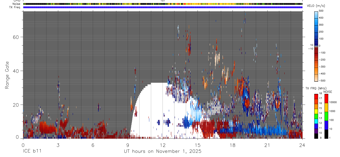Viewport: 340px width, 157px height.
Task: Click the 'TX Freq' row label
Action: click(15, 7)
